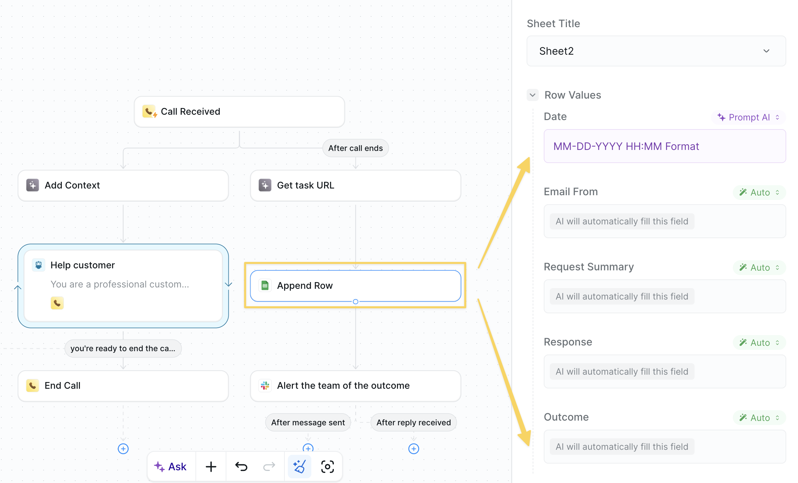Click the redo arrow in bottom toolbar

269,467
